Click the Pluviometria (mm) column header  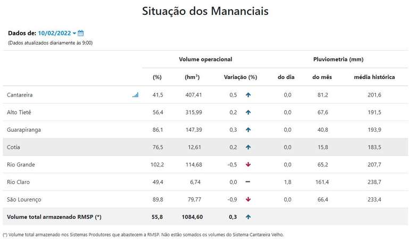tap(338, 59)
